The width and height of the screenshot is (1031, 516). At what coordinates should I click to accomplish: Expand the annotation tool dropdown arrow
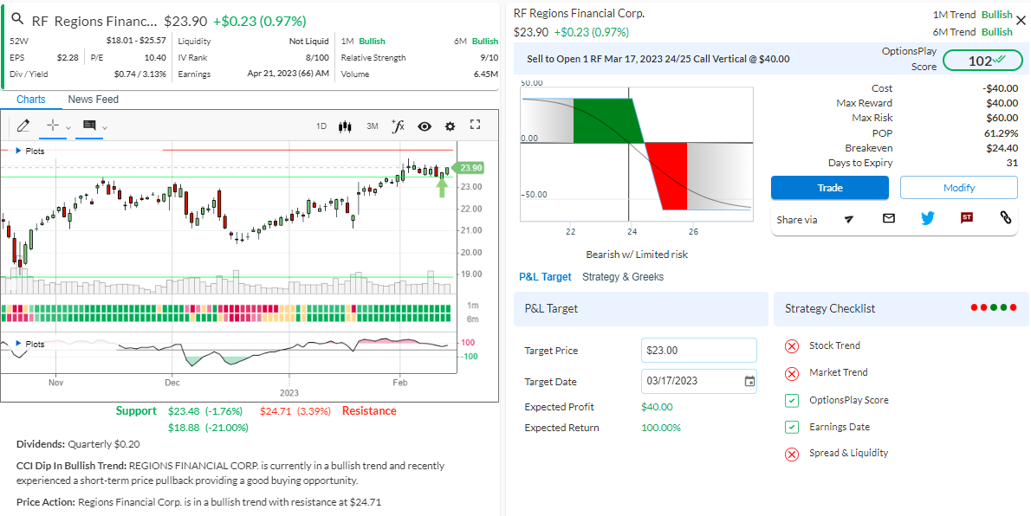[105, 127]
